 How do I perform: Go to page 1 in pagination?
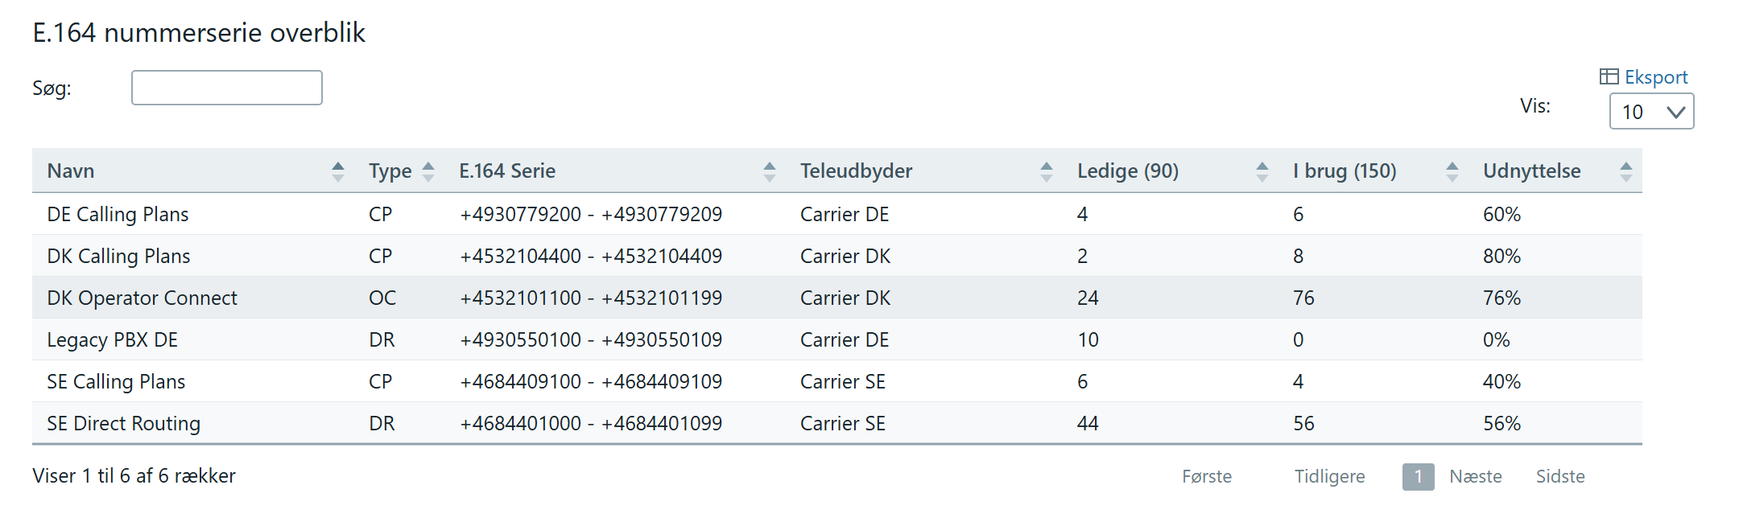(1418, 477)
